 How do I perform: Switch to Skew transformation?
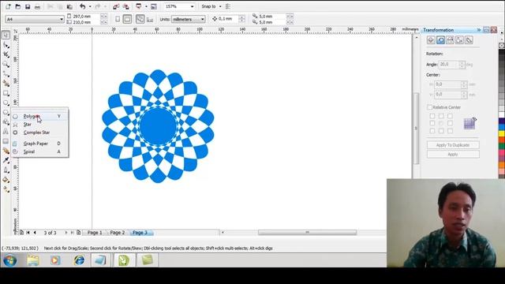(x=469, y=40)
